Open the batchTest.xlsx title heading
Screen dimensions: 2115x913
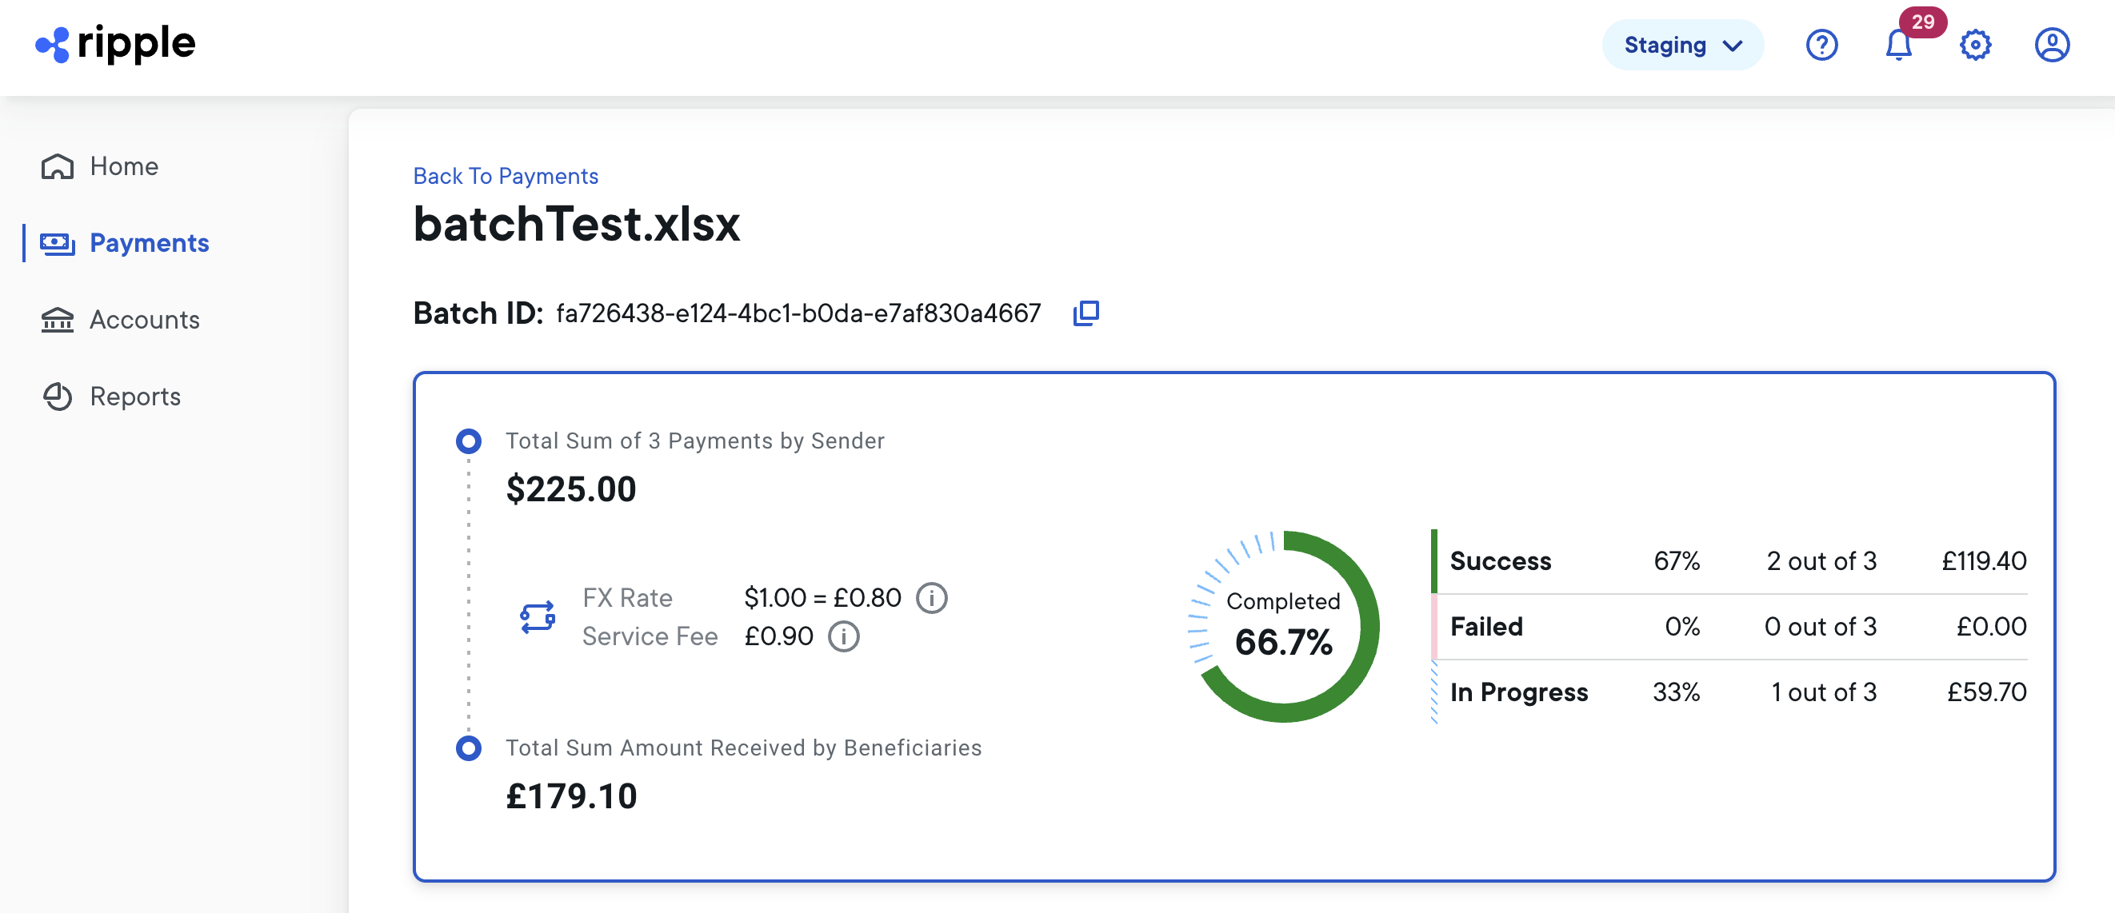577,225
